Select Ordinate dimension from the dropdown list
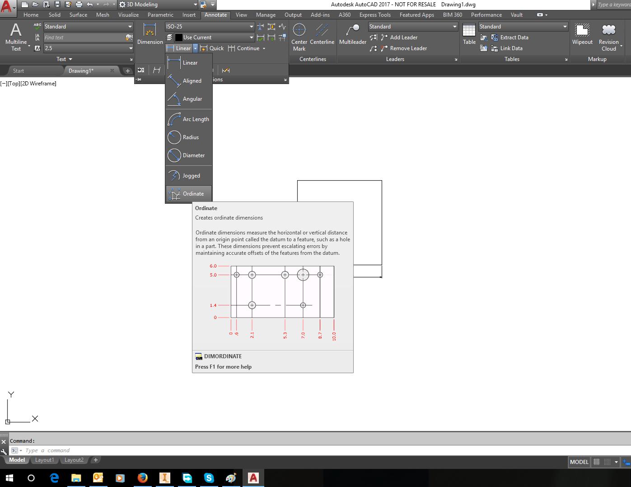This screenshot has height=487, width=631. 188,194
